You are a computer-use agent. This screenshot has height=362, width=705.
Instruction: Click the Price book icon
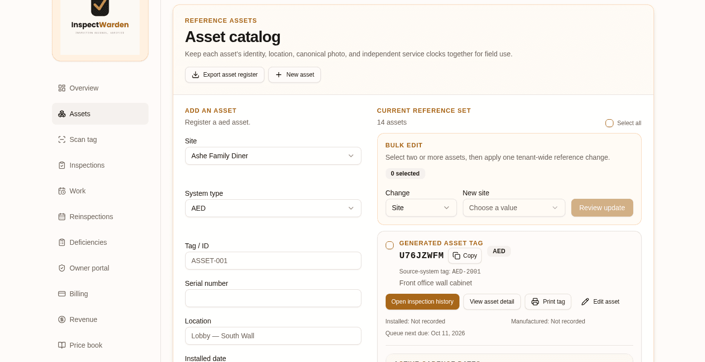[62, 345]
